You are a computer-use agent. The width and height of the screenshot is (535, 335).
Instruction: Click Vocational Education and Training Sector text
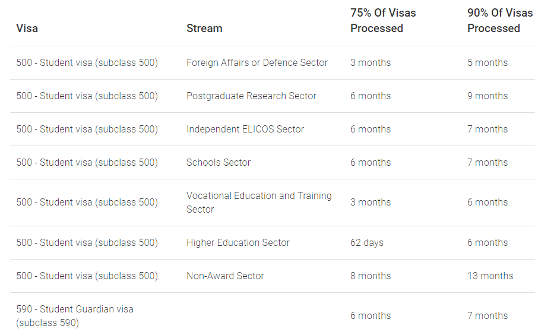pyautogui.click(x=259, y=203)
